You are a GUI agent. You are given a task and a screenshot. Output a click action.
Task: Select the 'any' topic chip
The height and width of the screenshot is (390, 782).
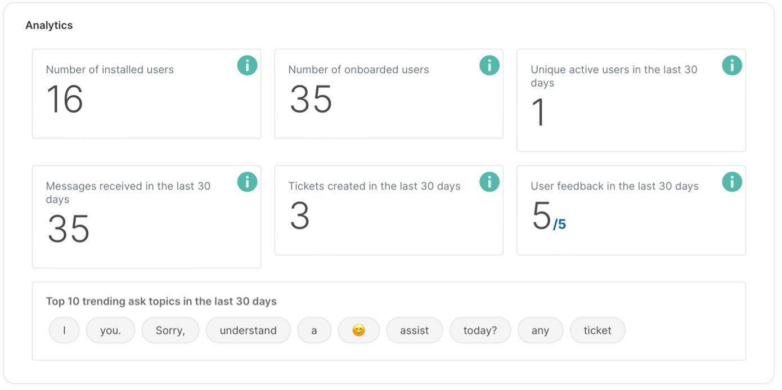(540, 330)
